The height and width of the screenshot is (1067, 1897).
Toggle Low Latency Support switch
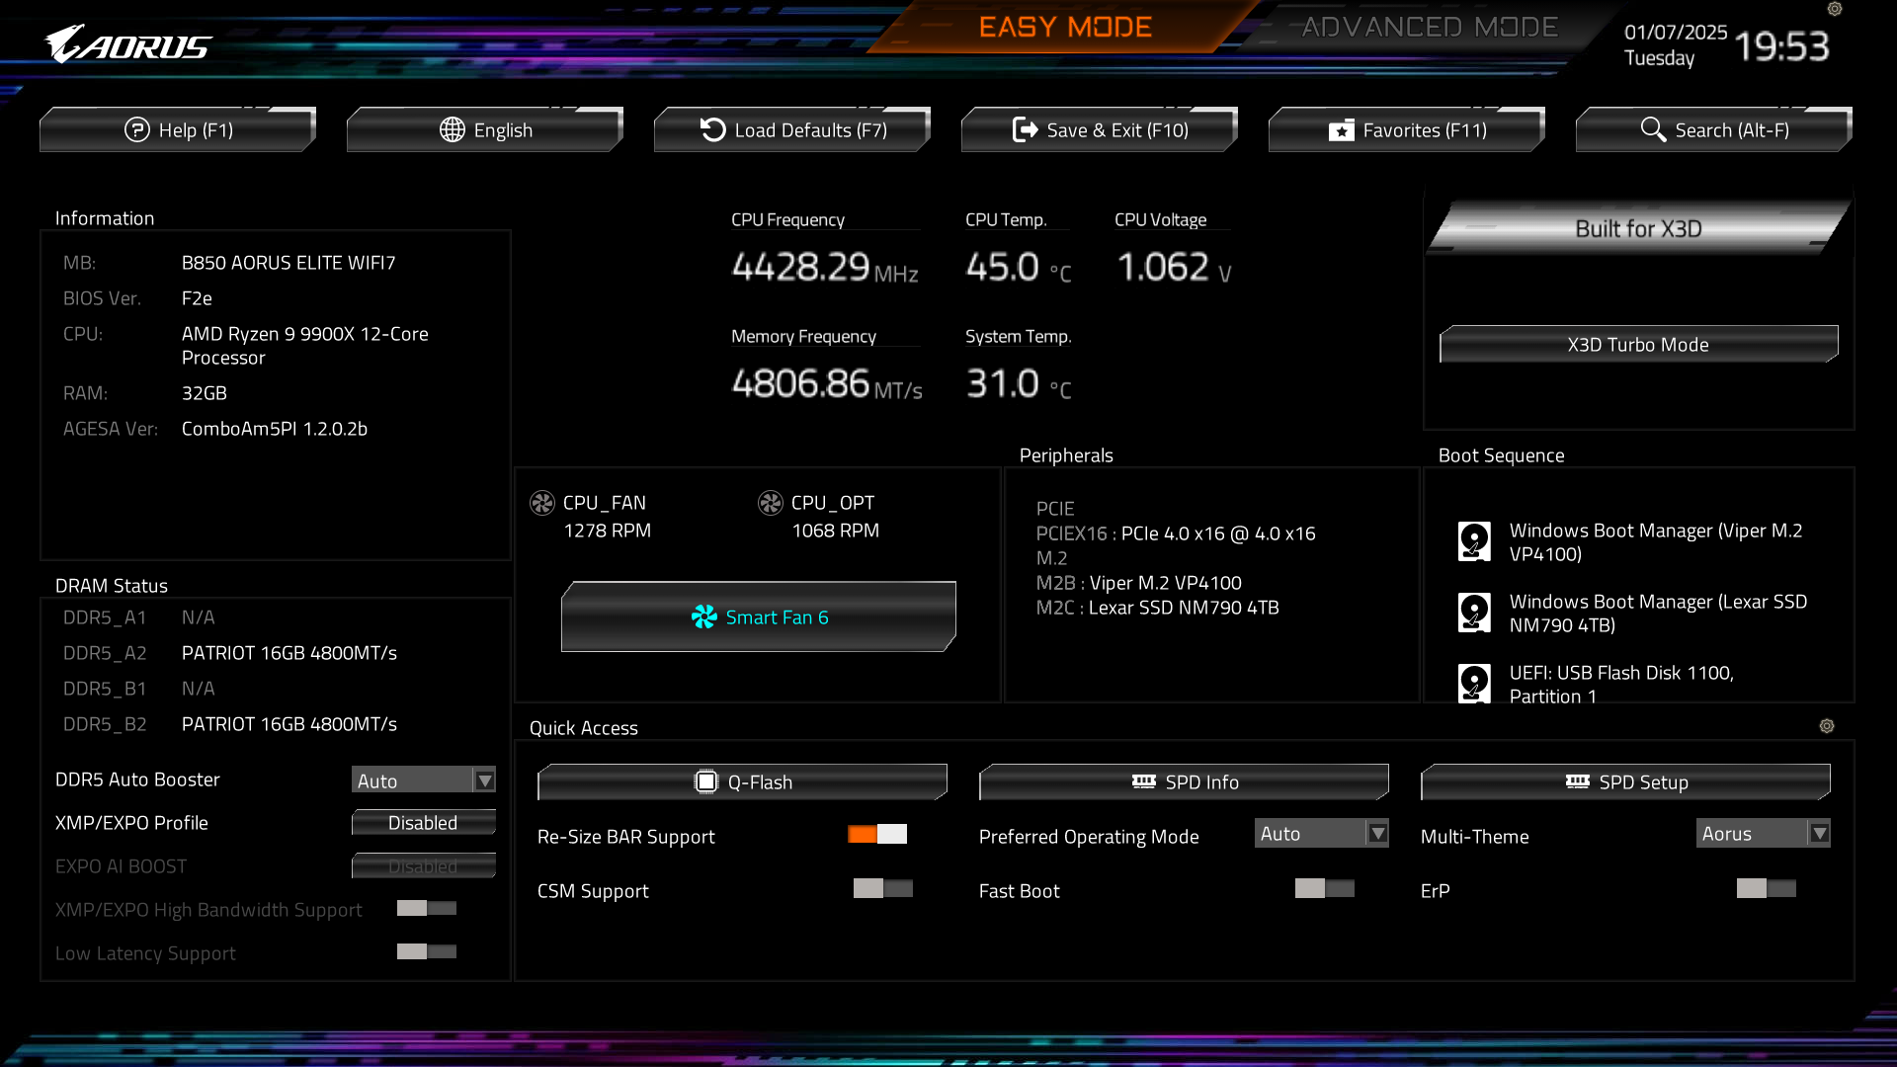(x=427, y=951)
